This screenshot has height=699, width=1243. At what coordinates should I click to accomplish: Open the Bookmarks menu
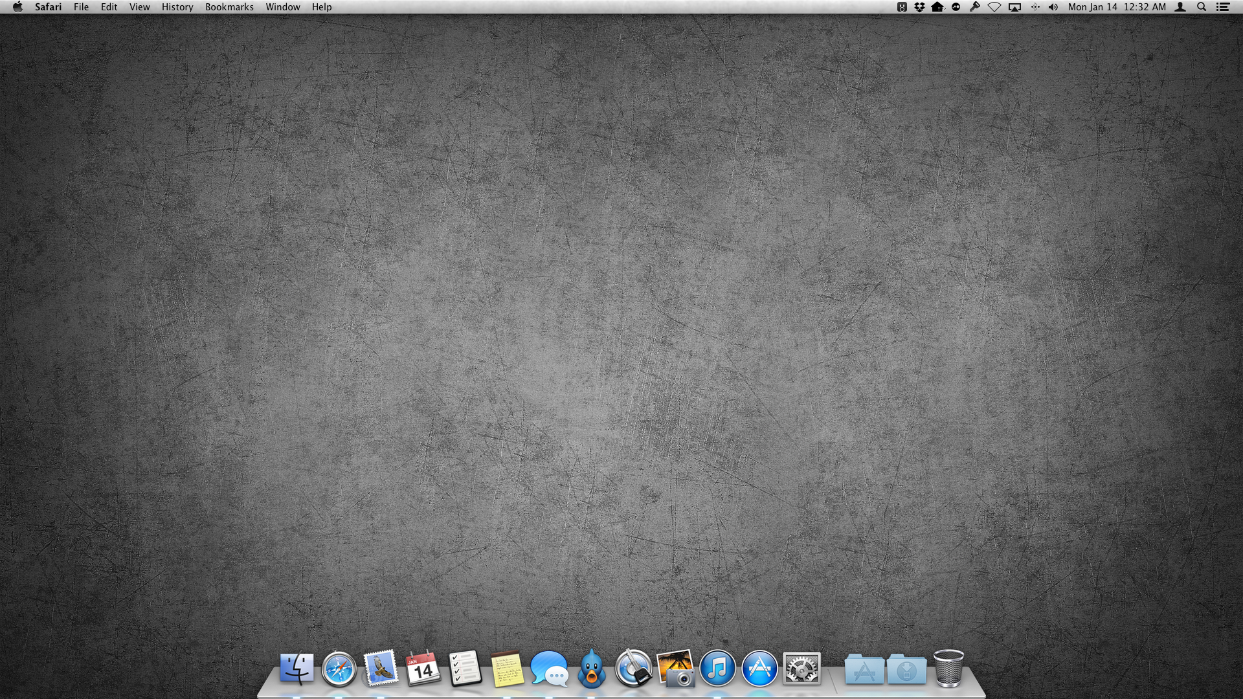click(229, 7)
